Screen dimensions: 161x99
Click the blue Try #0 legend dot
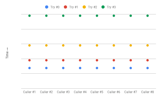pos(47,7)
